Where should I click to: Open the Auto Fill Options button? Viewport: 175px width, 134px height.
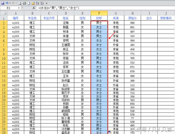click(110, 132)
